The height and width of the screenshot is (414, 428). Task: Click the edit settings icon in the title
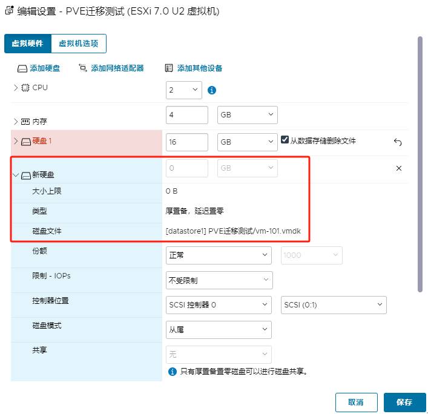click(x=9, y=11)
